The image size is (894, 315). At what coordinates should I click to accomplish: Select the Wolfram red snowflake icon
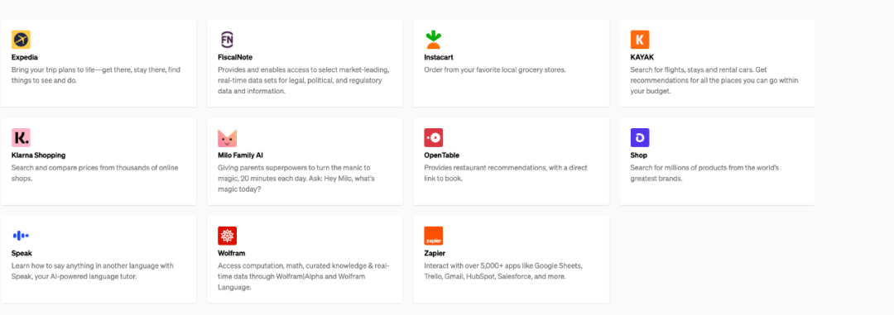(x=227, y=236)
